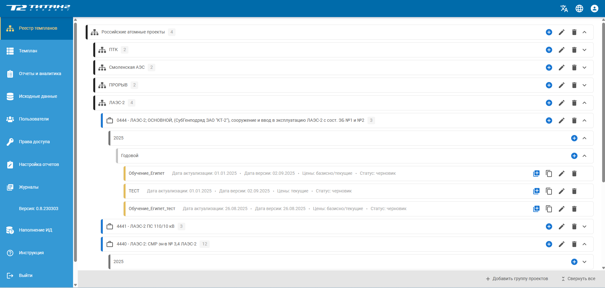Image resolution: width=605 pixels, height=288 pixels.
Task: Expand the ПТК group chevron
Action: pos(584,50)
